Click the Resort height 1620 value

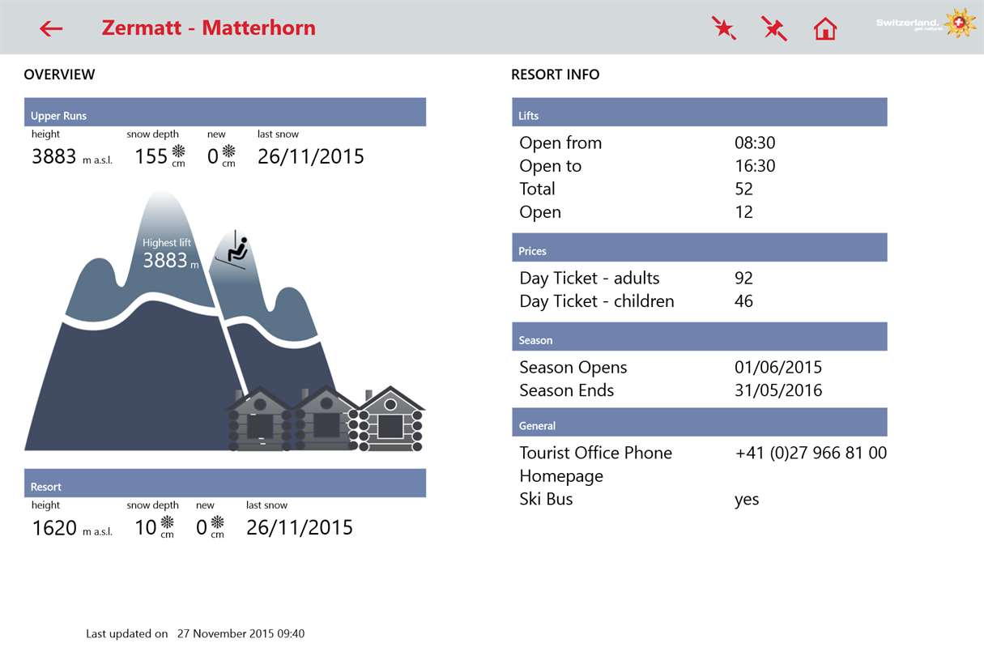click(54, 528)
